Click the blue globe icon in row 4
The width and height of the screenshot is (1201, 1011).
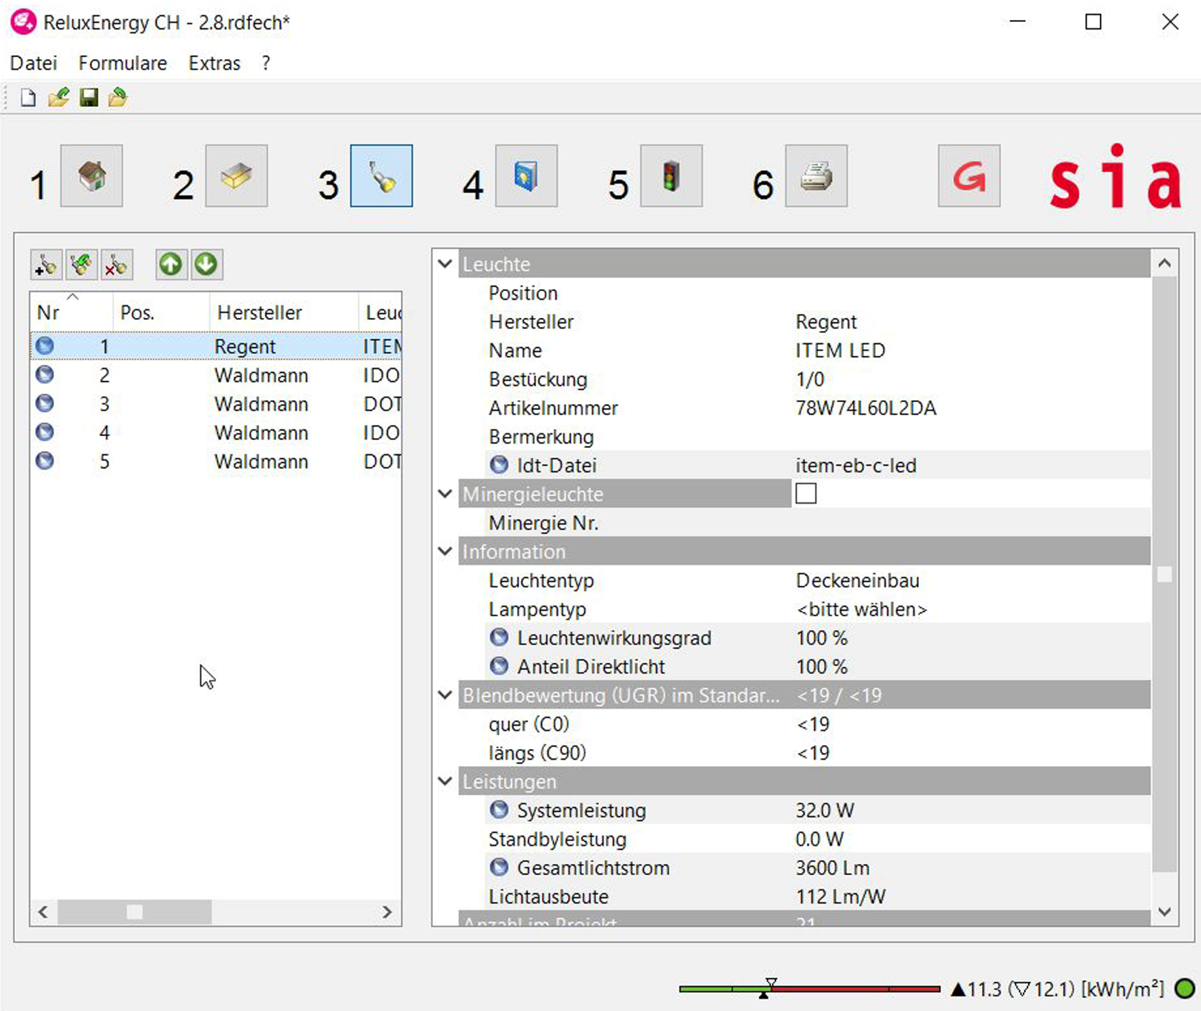pyautogui.click(x=45, y=432)
